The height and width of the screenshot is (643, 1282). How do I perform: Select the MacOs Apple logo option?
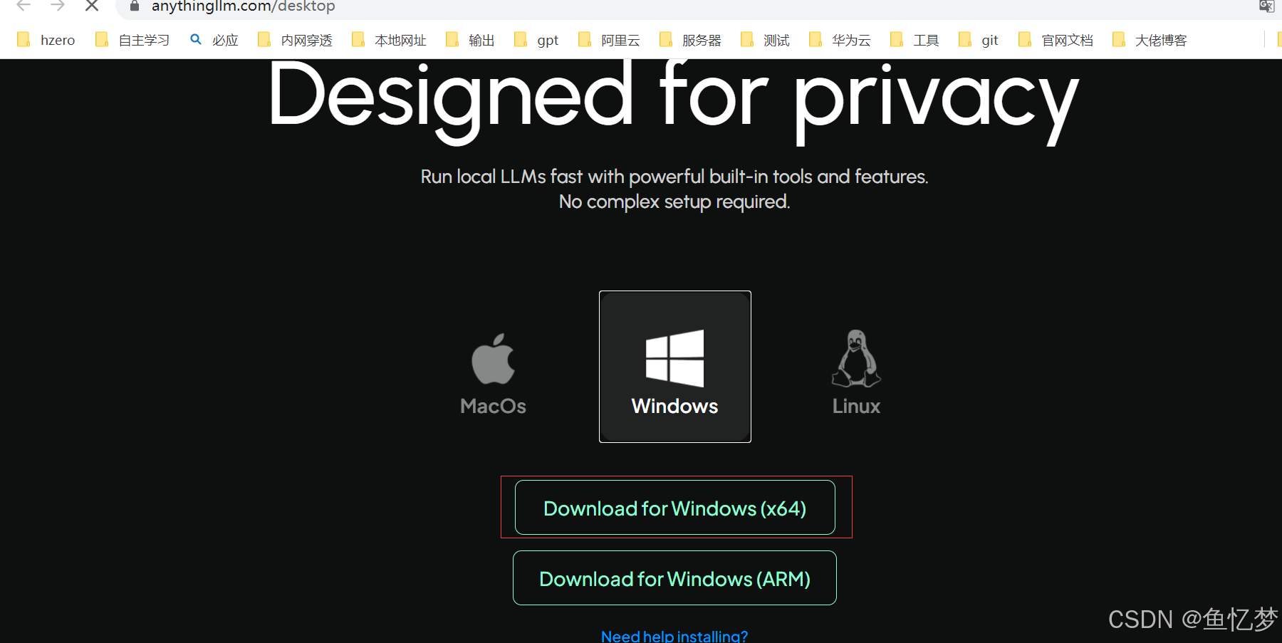(493, 374)
